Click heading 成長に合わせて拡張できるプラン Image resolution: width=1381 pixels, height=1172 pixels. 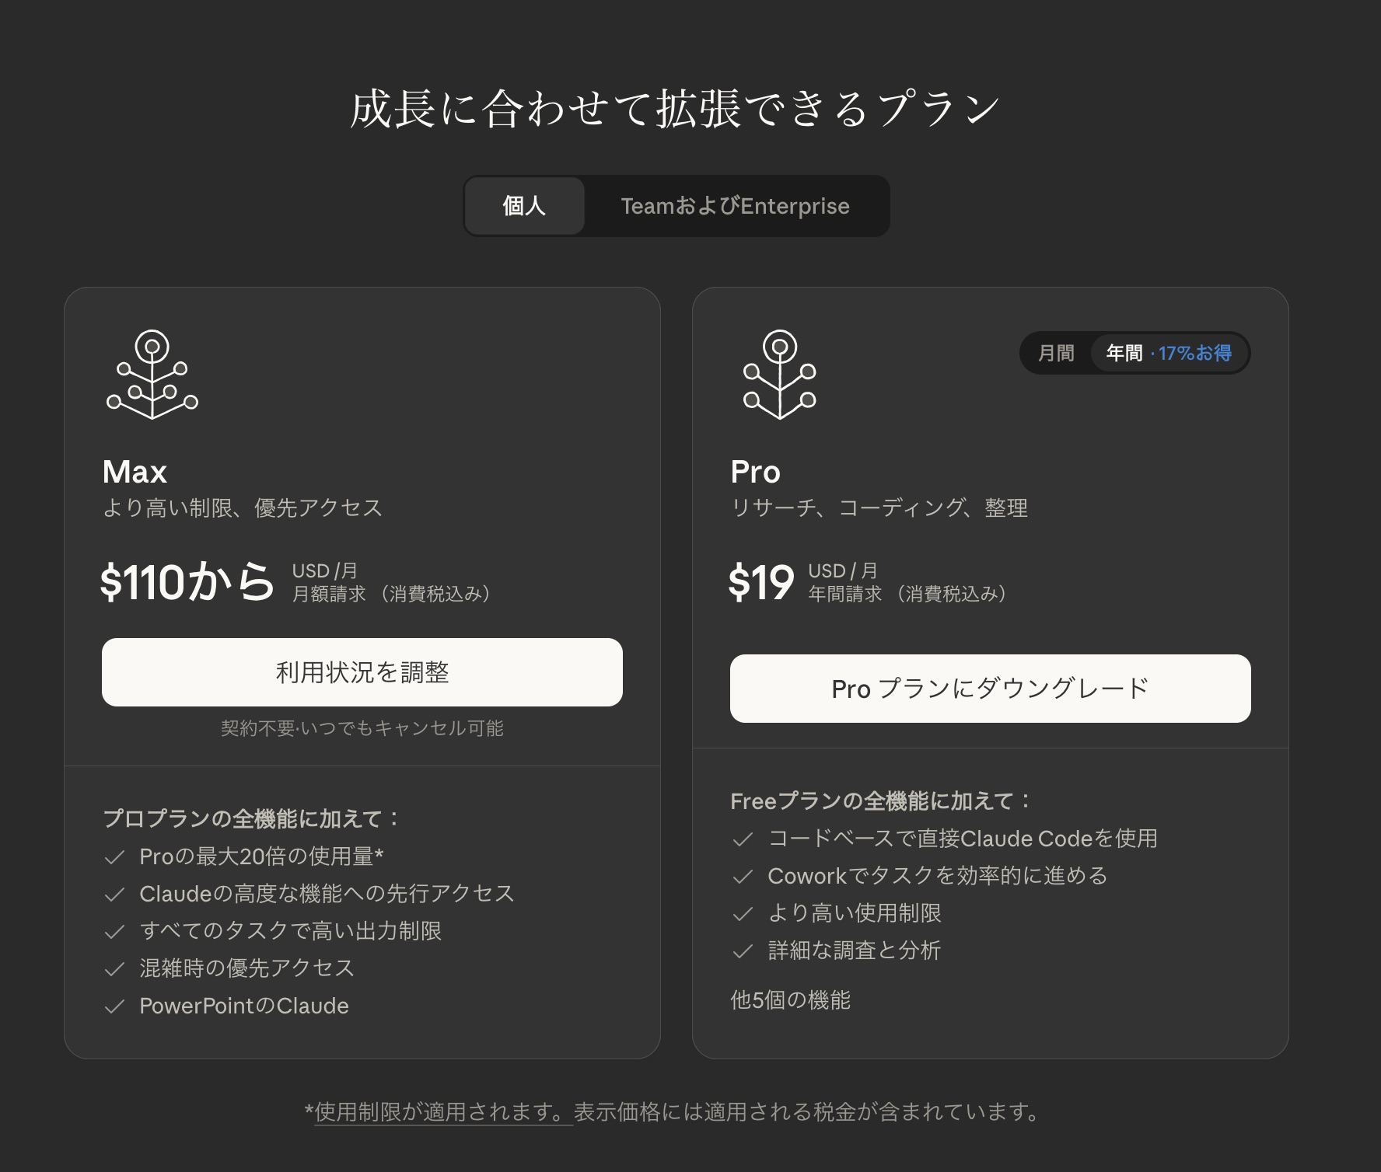(675, 108)
